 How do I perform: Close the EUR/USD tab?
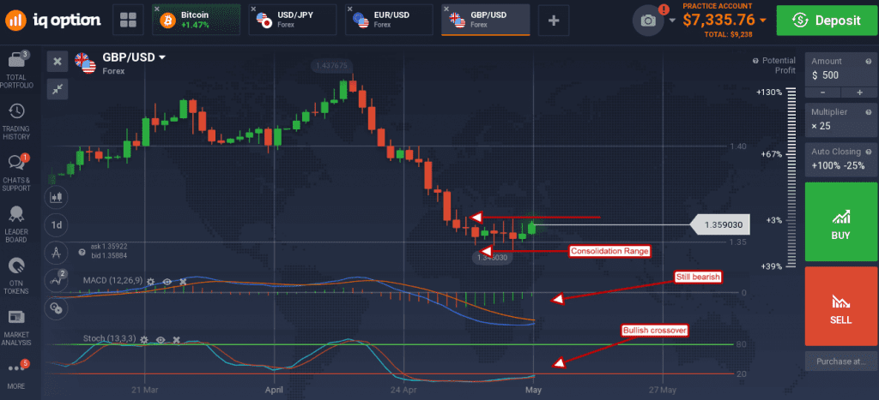(x=350, y=9)
